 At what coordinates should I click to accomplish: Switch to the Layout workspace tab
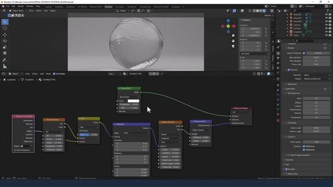(48, 7)
